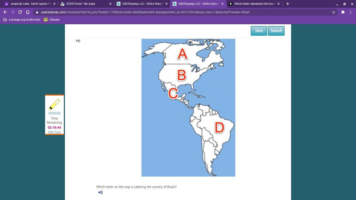
Task: Click the address bar URL field
Action: tap(156, 12)
